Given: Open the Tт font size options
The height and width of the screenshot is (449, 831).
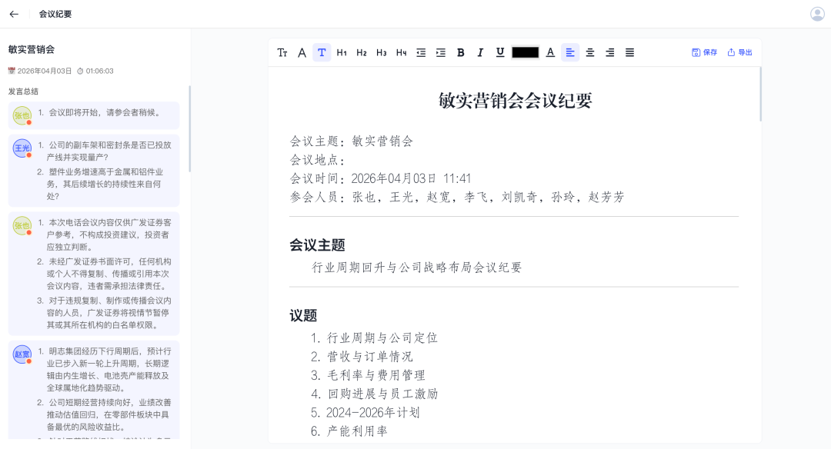Looking at the screenshot, I should (282, 52).
